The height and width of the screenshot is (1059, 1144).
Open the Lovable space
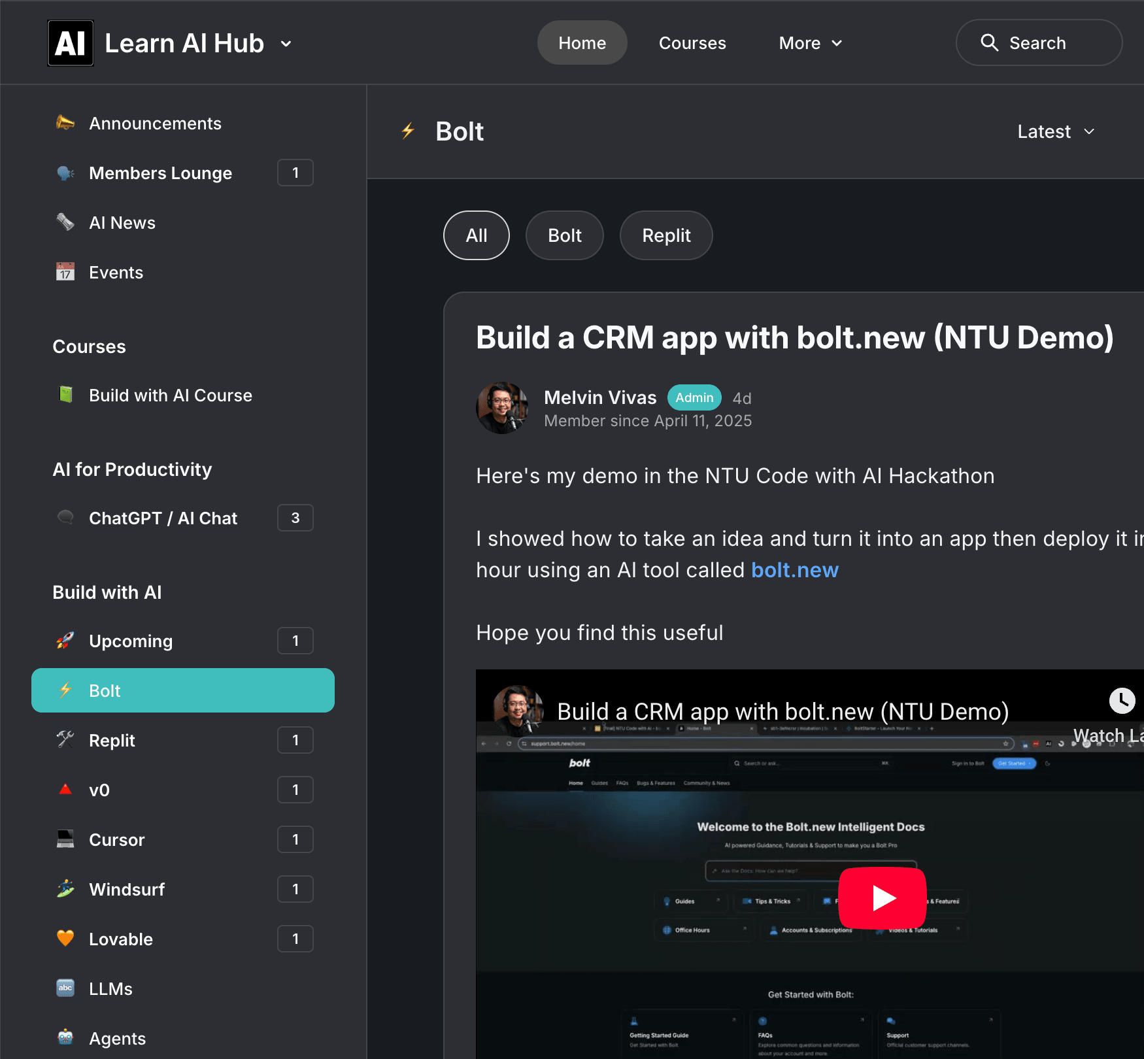click(183, 939)
